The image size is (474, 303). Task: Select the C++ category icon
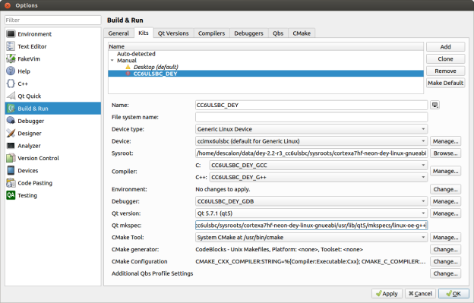point(11,84)
